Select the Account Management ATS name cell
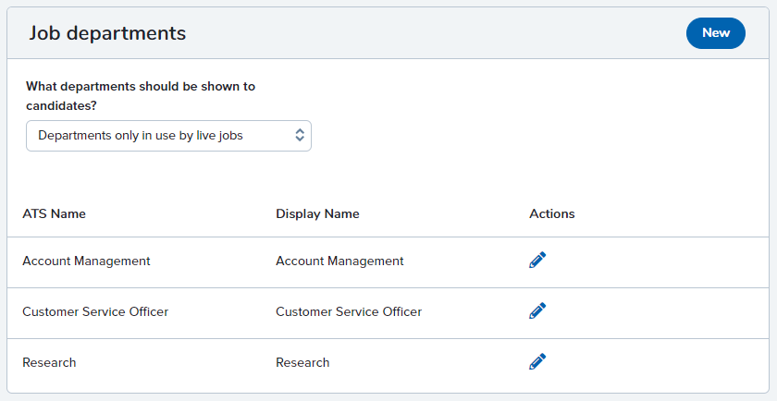777x401 pixels. click(86, 261)
